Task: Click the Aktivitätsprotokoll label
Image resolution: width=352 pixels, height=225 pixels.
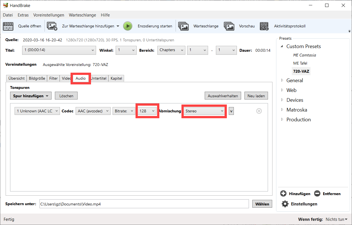Action: pos(290,26)
